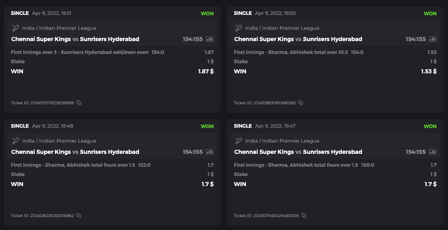Copy ticket ID ending in 016862
Image resolution: width=448 pixels, height=230 pixels.
pos(79,215)
